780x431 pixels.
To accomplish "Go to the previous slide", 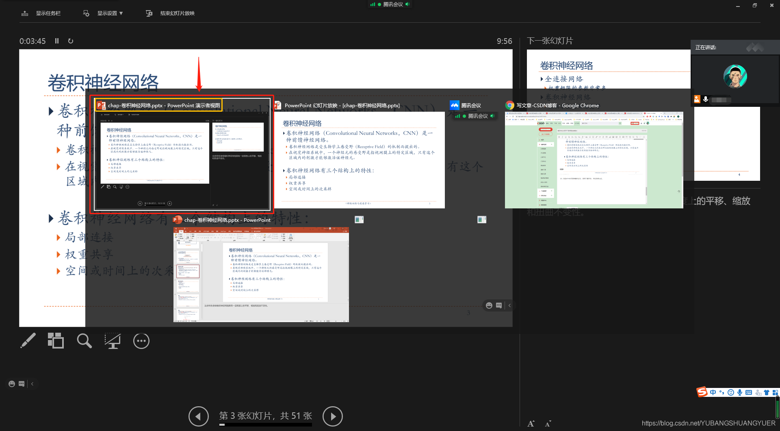I will pyautogui.click(x=198, y=416).
